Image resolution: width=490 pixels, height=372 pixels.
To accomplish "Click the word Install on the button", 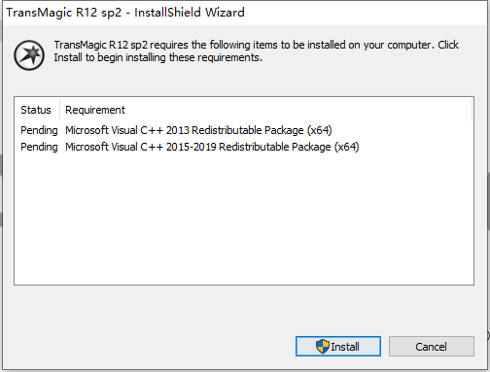I will tap(345, 347).
